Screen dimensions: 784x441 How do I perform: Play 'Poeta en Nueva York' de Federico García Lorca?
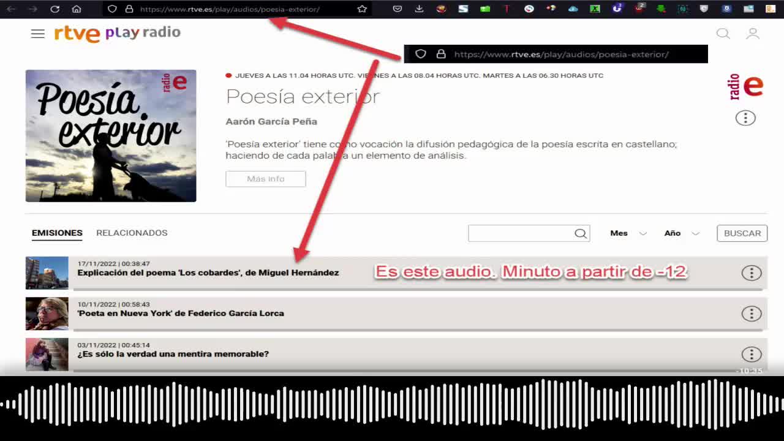click(x=181, y=314)
